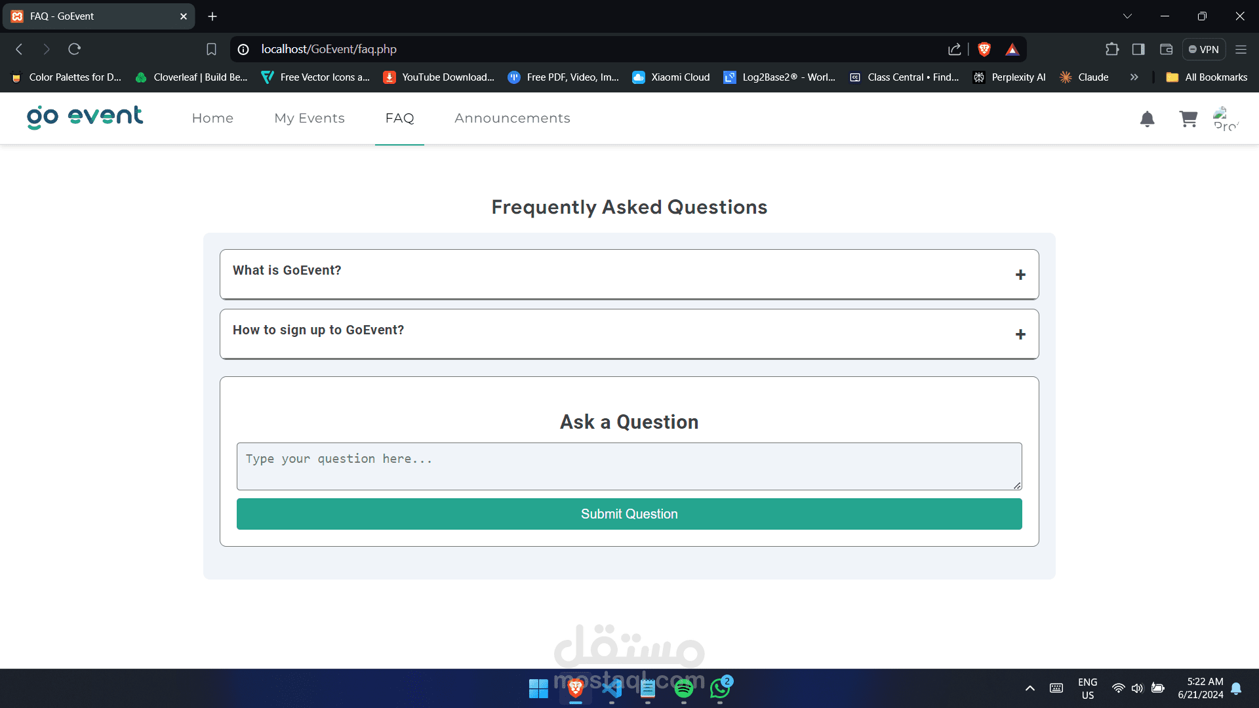Toggle the browser sidebar panel
Viewport: 1259px width, 708px height.
coord(1138,49)
